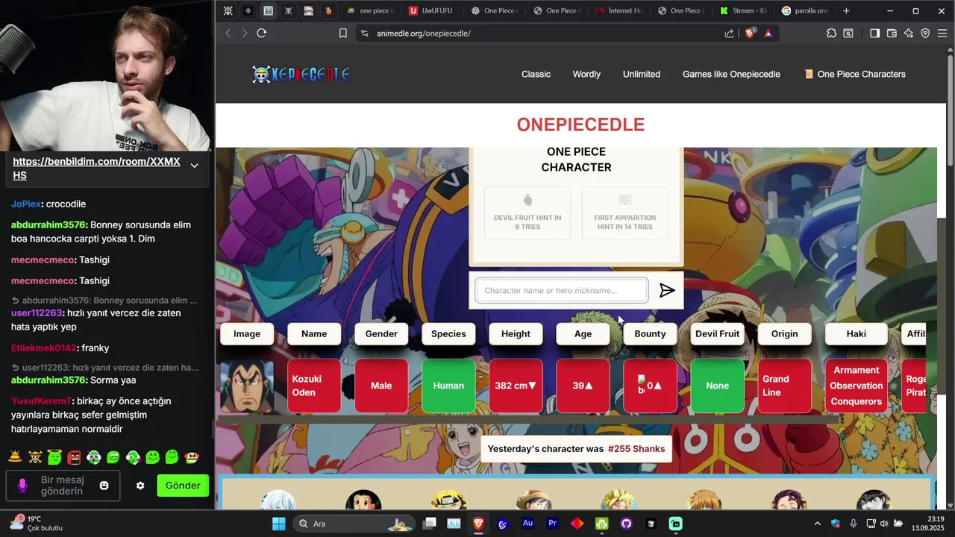Open Brave Leo AI sparkle icon
The image size is (955, 537).
(x=908, y=33)
